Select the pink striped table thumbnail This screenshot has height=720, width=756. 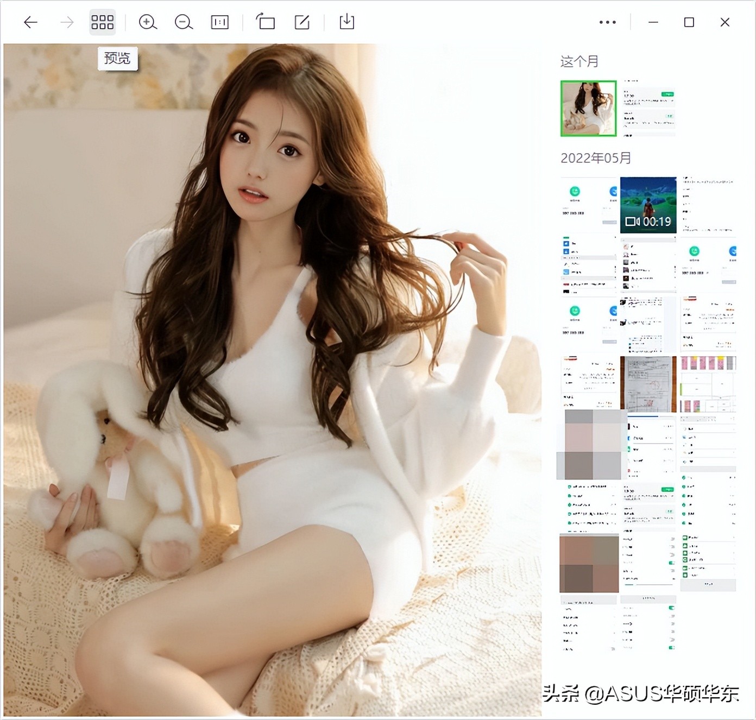point(708,383)
